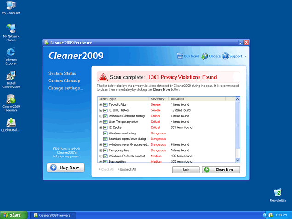Uncheck the Typed URLs checkbox
292x219 pixels.
click(105, 105)
